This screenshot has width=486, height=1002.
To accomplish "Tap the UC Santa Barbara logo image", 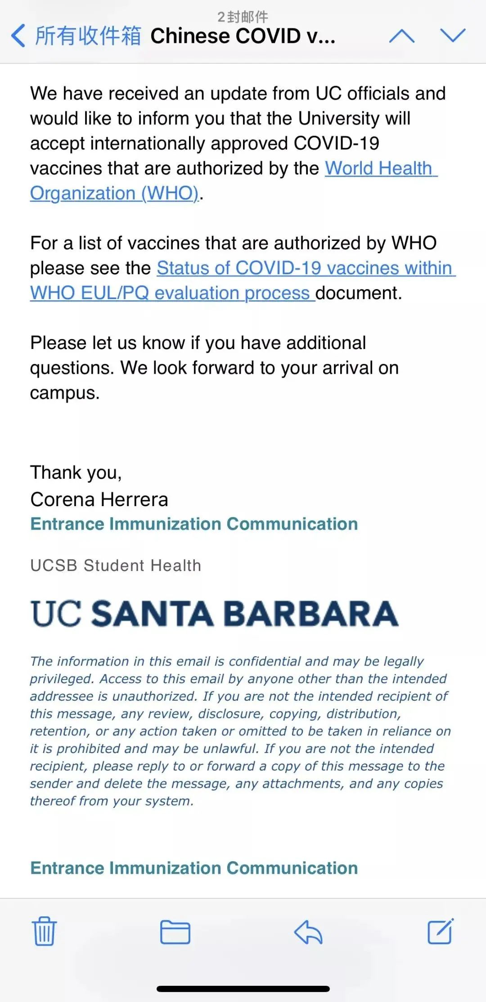I will 215,613.
